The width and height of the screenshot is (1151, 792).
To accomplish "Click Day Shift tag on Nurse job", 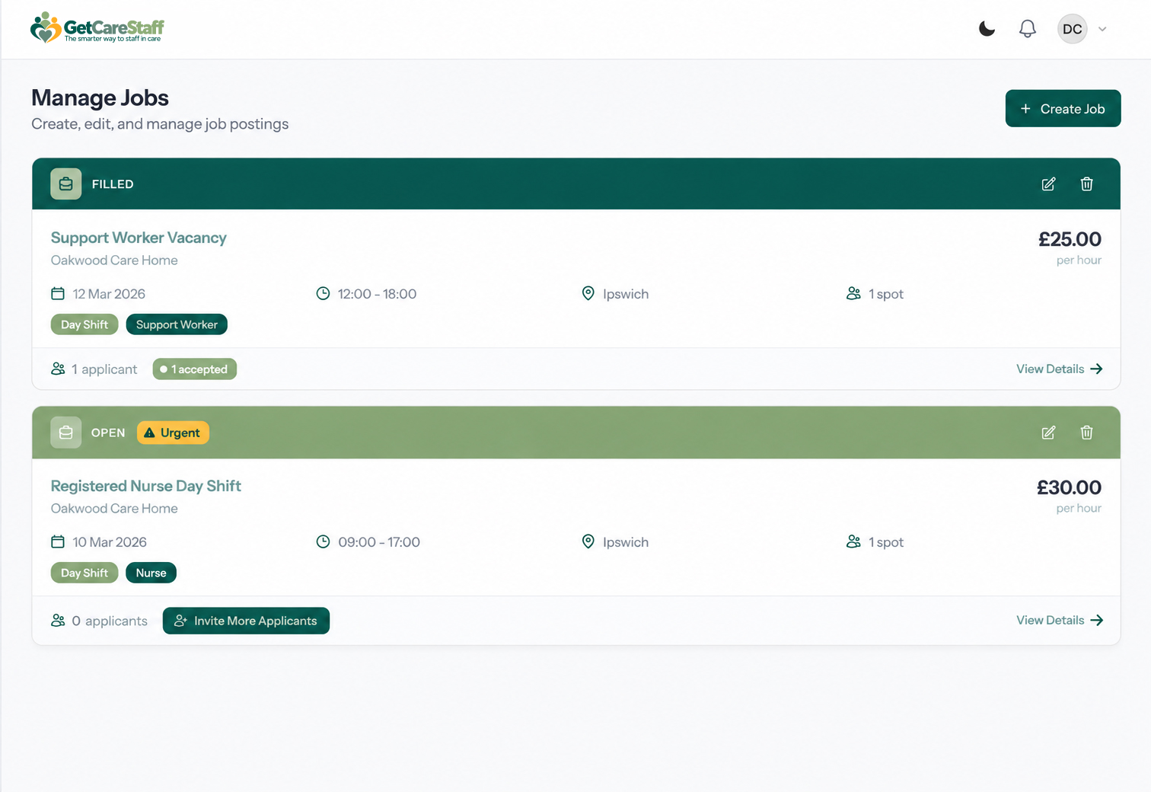I will 84,573.
